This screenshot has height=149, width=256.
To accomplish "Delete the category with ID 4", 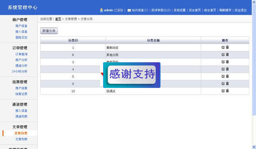I will [227, 69].
